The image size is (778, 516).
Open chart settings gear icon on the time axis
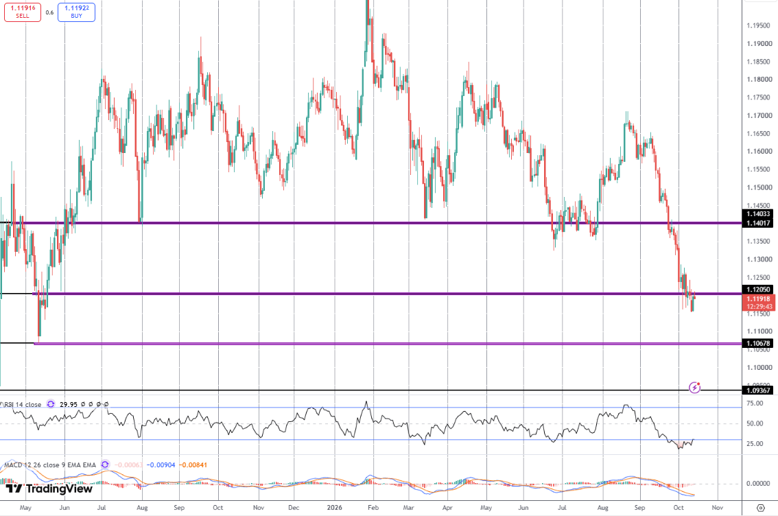pyautogui.click(x=760, y=508)
